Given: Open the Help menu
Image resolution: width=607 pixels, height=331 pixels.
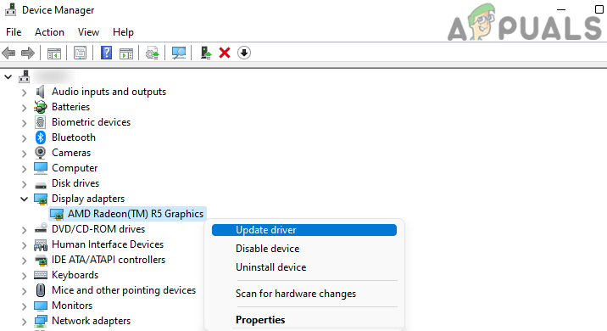Looking at the screenshot, I should 123,32.
